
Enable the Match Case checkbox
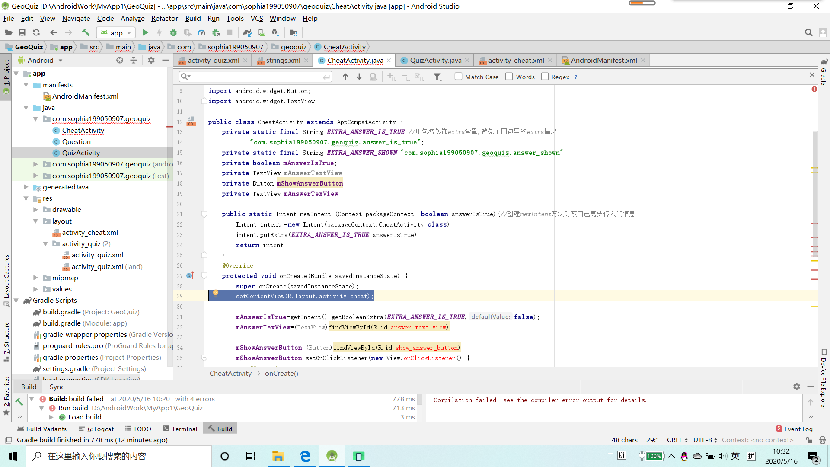tap(458, 77)
